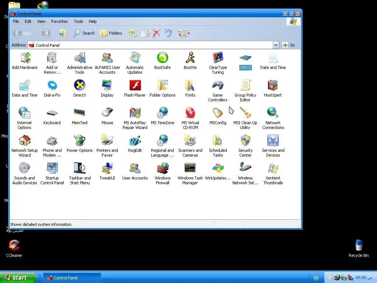Open MS AutoPlay Repair Wizard
Viewport: 377px width, 283px height.
pos(135,118)
